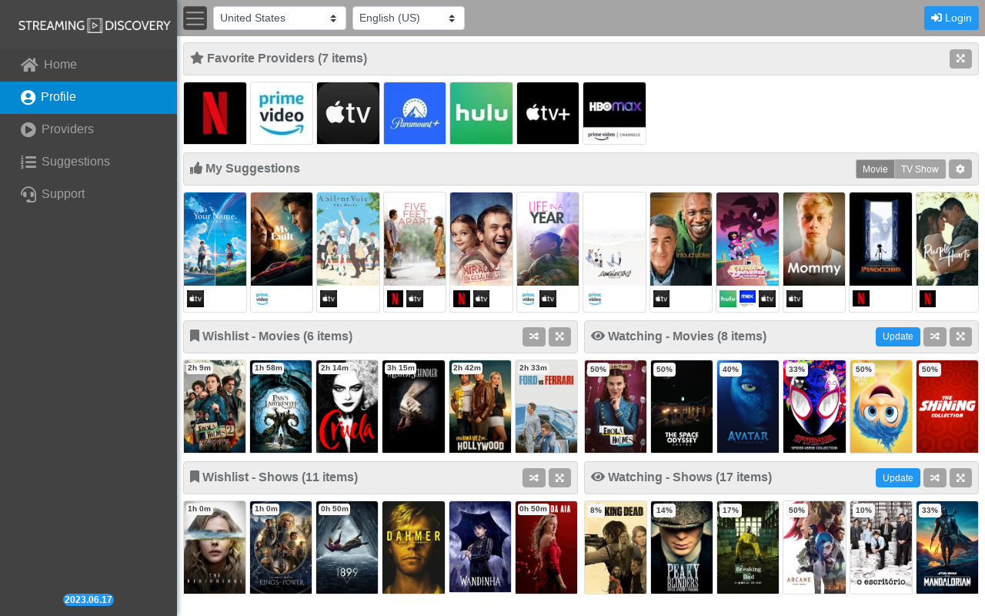Open the Five Feet Apart poster
The image size is (985, 616).
coord(415,239)
